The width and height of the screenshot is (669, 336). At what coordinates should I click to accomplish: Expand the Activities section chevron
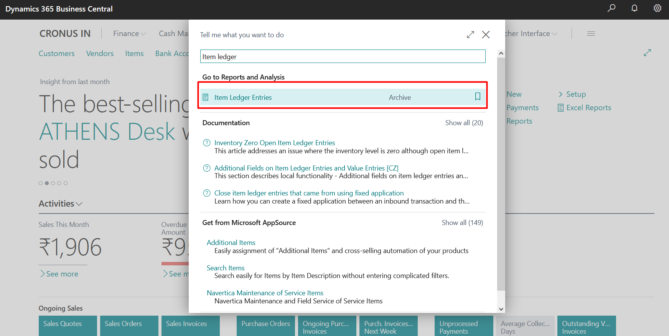79,204
